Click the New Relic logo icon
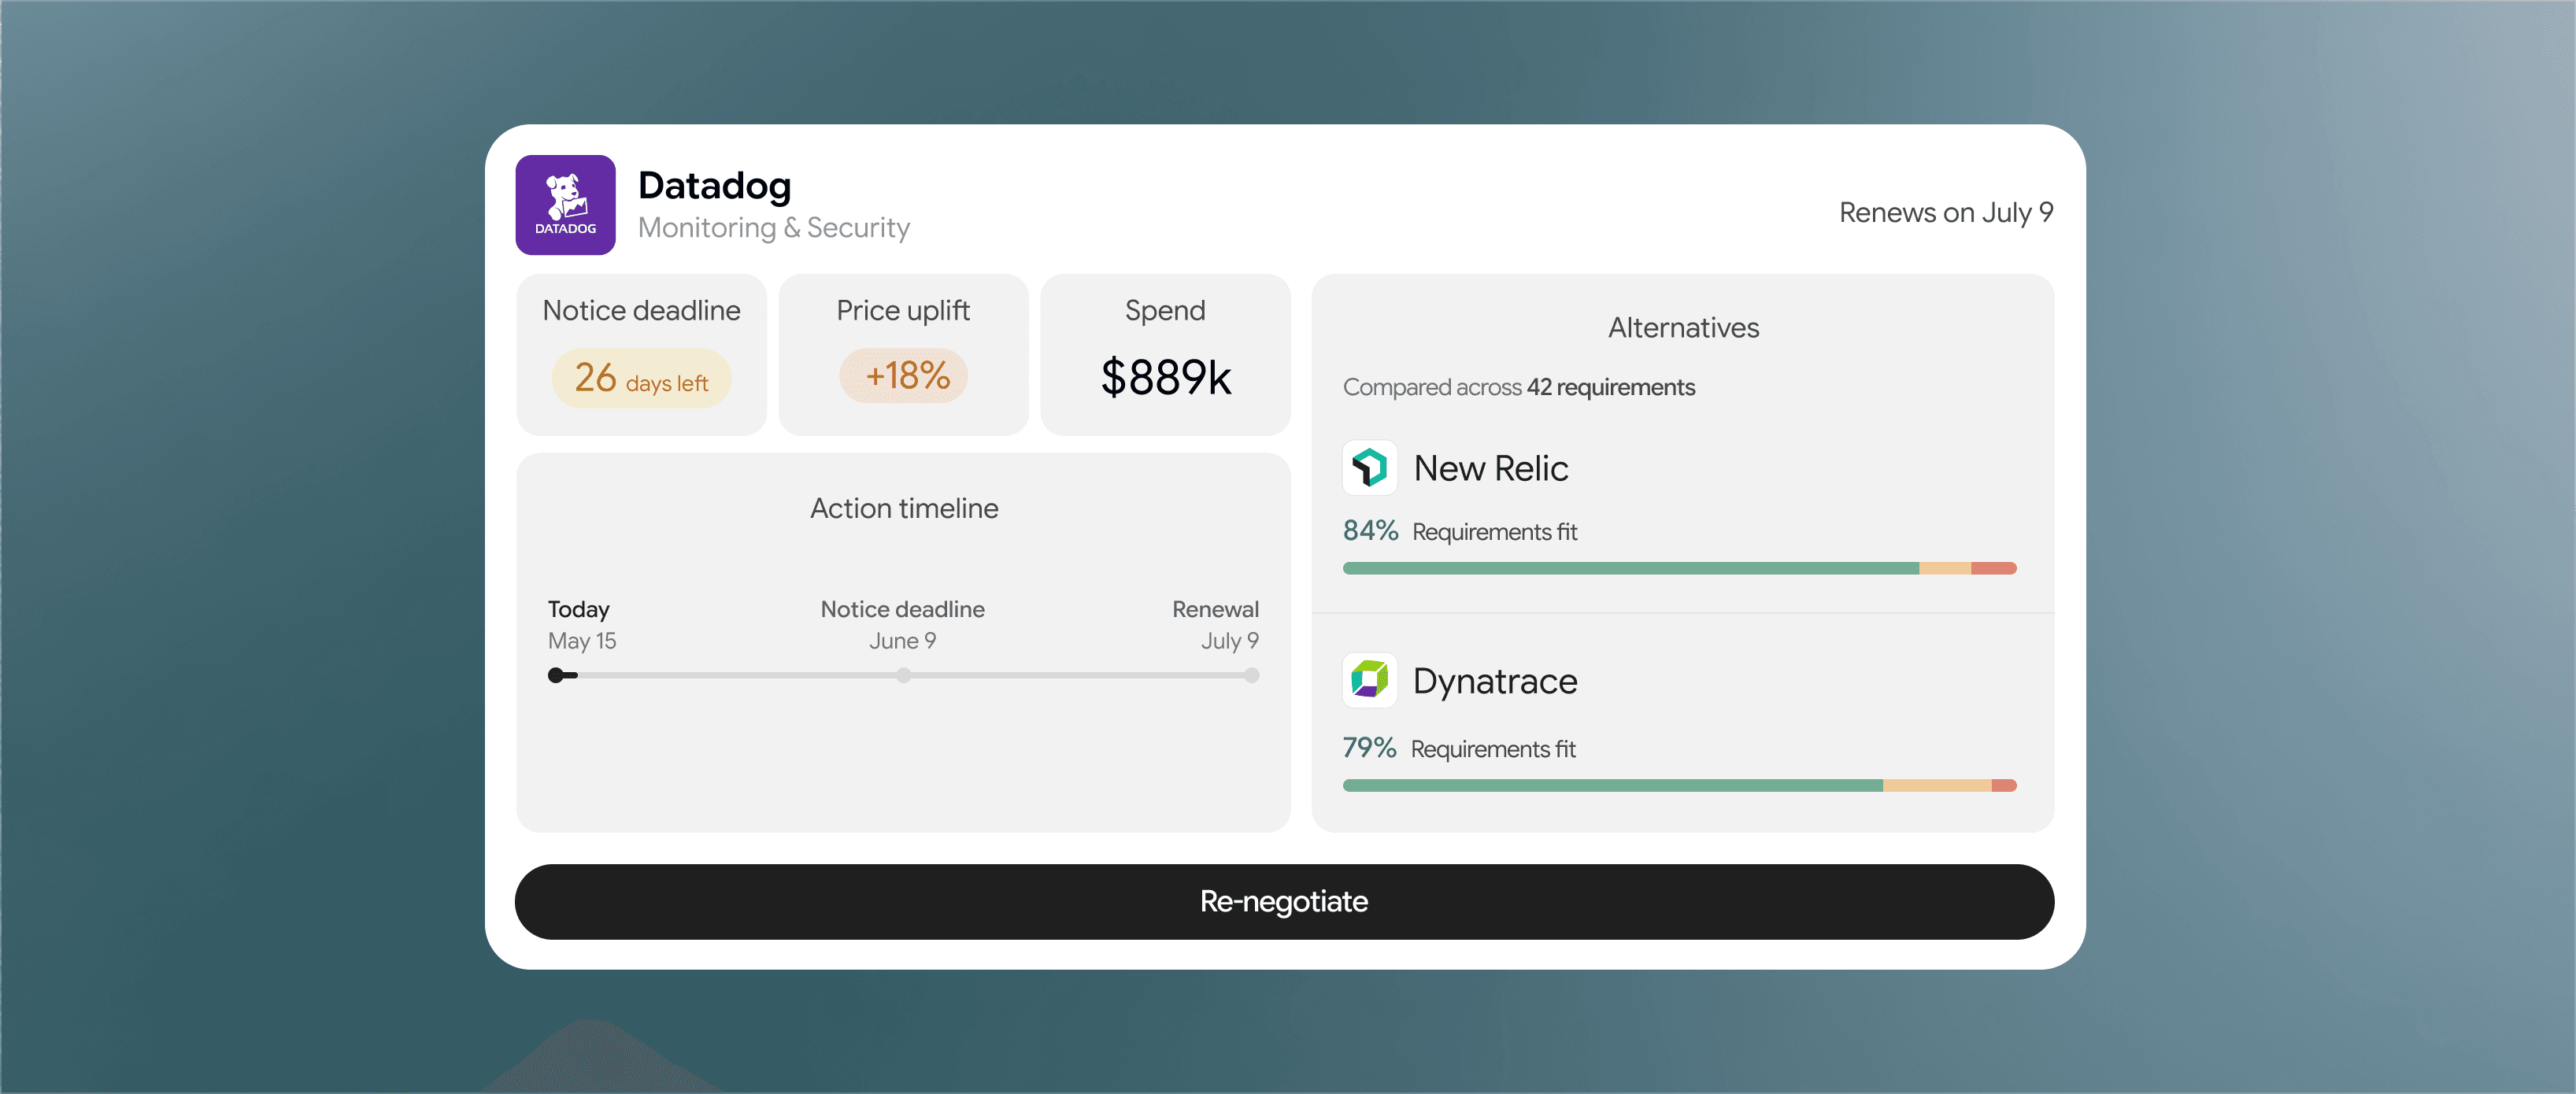Screen dimensions: 2576x1094 click(x=1369, y=468)
